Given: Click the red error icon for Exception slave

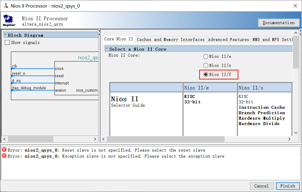Looking at the screenshot, I should [4, 156].
